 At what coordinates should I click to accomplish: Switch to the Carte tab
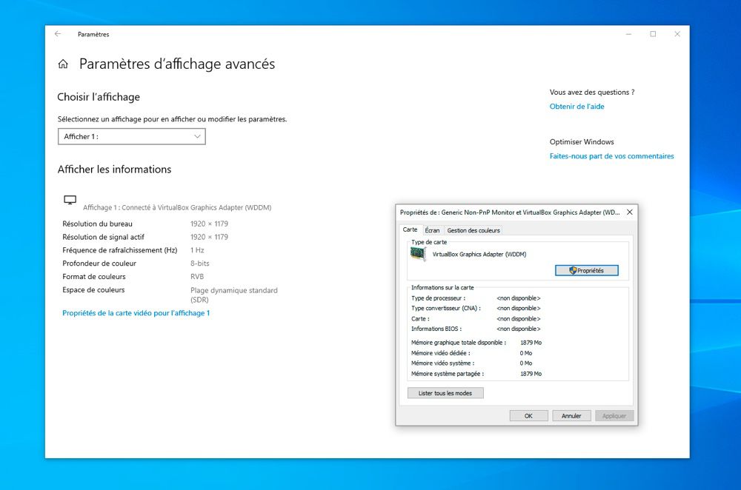[410, 229]
